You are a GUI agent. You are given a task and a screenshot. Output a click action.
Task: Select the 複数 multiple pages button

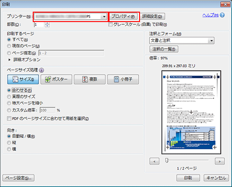point(90,79)
